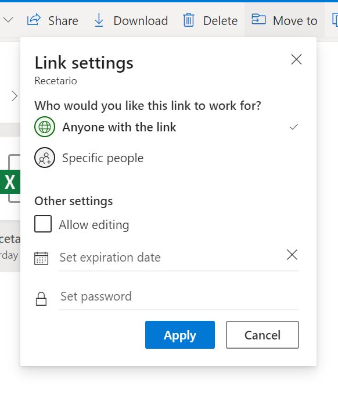Open the Download command in toolbar
The image size is (338, 397).
(131, 20)
